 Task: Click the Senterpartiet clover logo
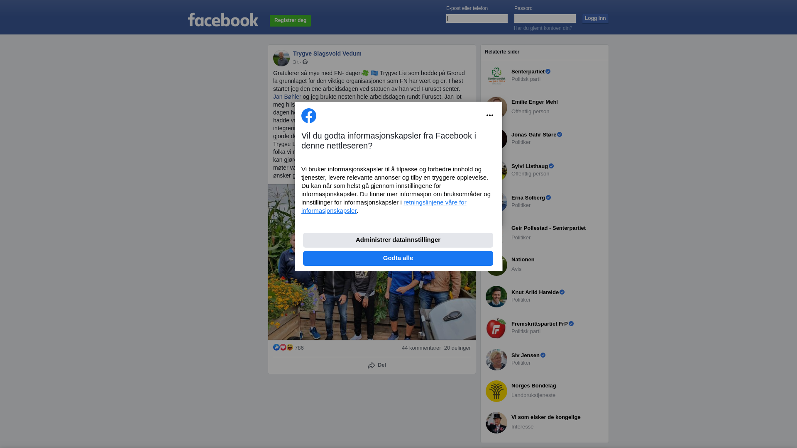496,76
